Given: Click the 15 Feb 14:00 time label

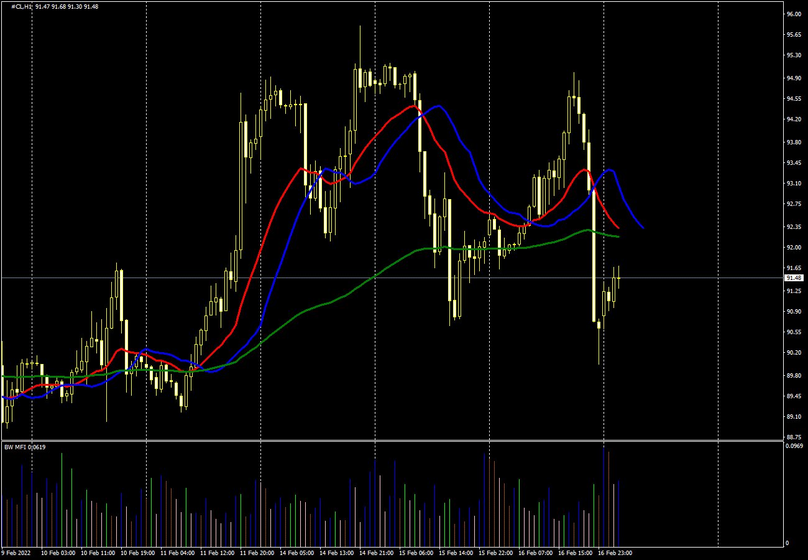Looking at the screenshot, I should 456,553.
